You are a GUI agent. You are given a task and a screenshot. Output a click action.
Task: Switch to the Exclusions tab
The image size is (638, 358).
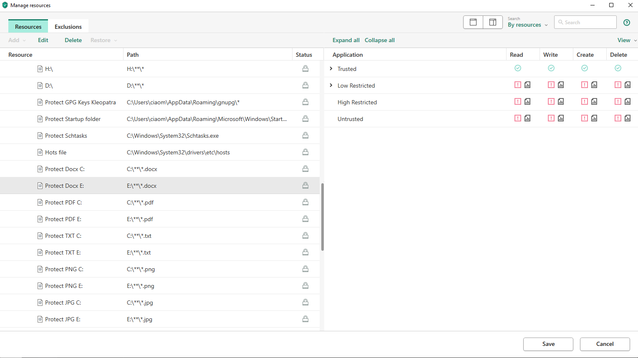pyautogui.click(x=68, y=27)
